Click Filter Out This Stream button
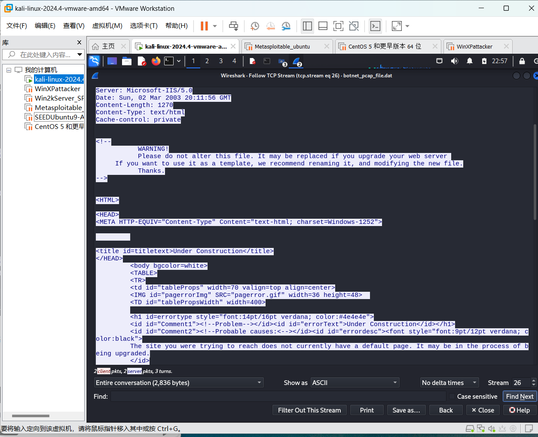This screenshot has width=538, height=437. point(309,410)
